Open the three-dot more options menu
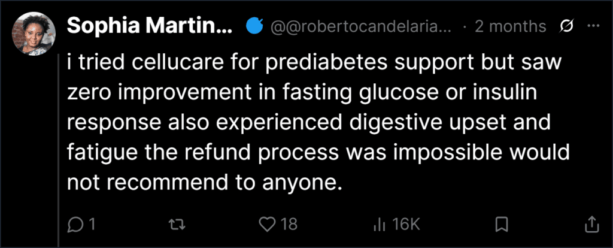613x248 pixels. [593, 26]
